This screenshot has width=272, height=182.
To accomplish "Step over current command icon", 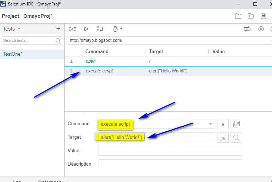I will click(100, 29).
